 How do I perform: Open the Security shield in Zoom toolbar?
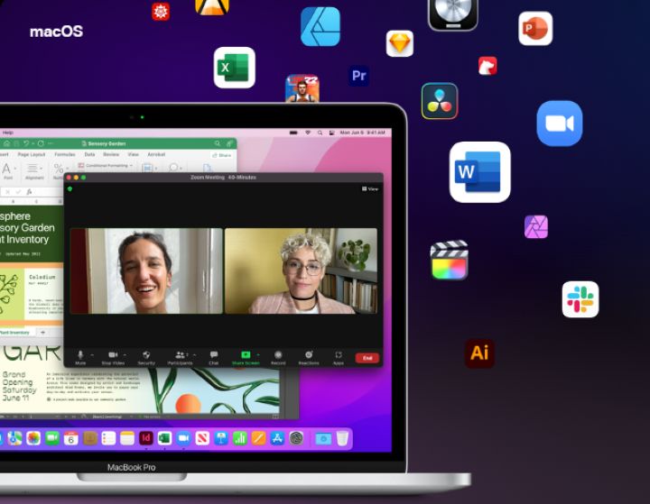tap(146, 355)
